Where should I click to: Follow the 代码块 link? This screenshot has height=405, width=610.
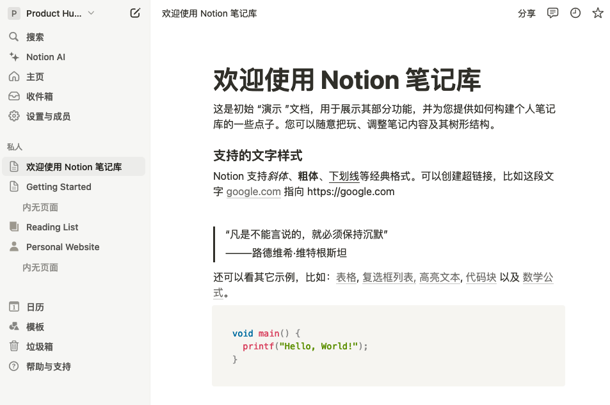481,277
